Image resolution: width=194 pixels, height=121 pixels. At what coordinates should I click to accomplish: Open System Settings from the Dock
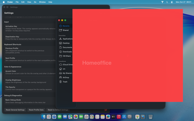[x=129, y=117]
